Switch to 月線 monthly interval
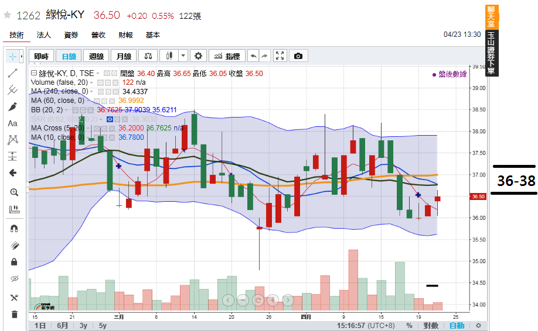 124,57
